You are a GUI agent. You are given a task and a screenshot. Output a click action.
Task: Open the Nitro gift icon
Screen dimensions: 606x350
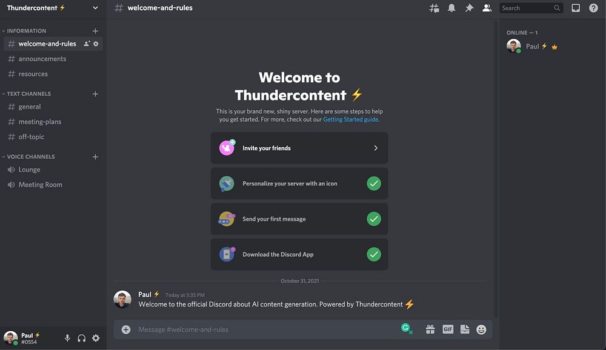click(x=430, y=329)
